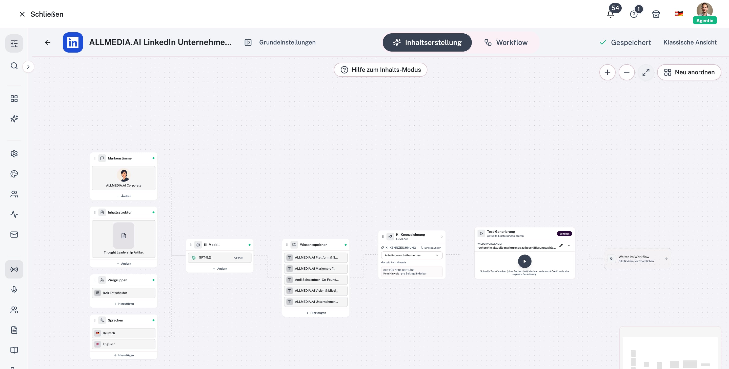Screen dimensions: 729x369
Task: Click Neu anordnen button
Action: [x=689, y=72]
